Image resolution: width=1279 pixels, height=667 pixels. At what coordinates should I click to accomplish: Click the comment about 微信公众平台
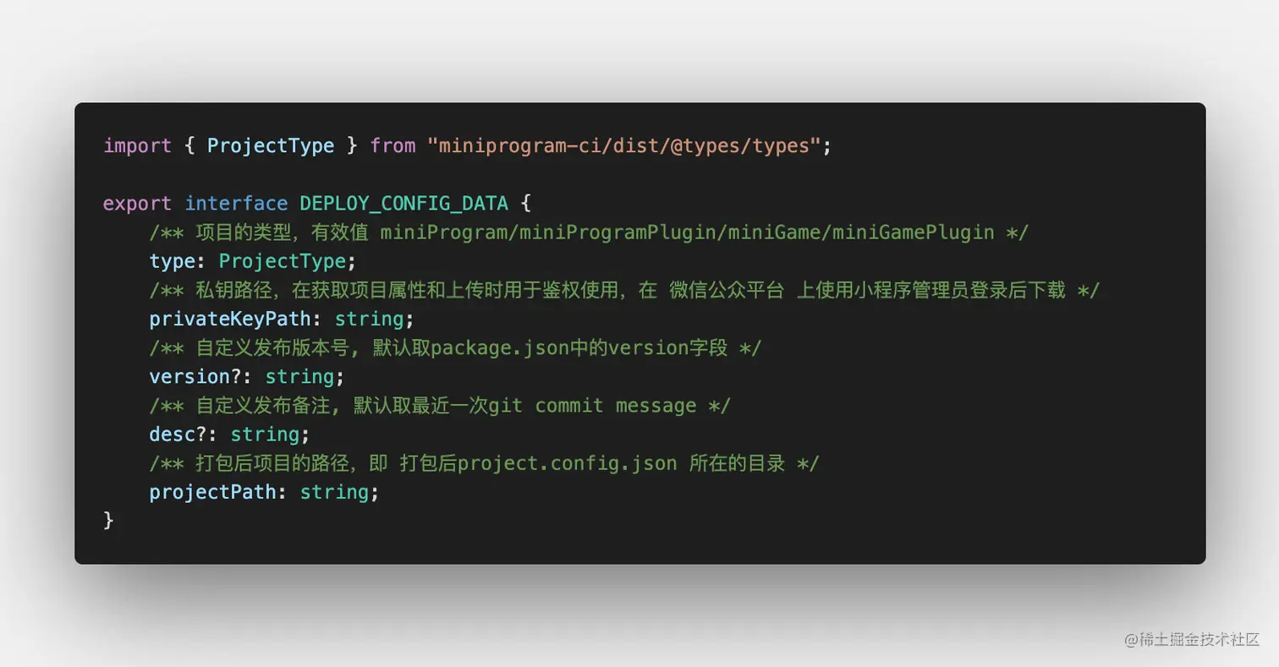pyautogui.click(x=624, y=290)
